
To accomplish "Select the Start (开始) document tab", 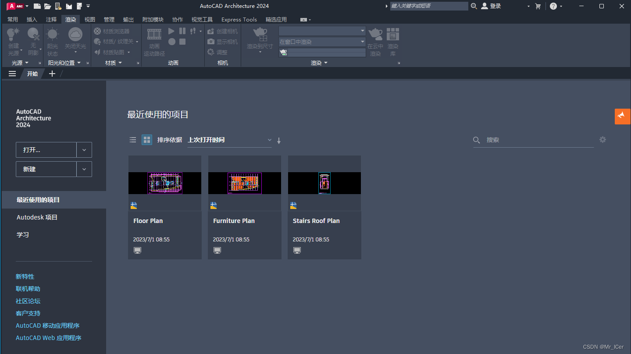I will click(32, 74).
